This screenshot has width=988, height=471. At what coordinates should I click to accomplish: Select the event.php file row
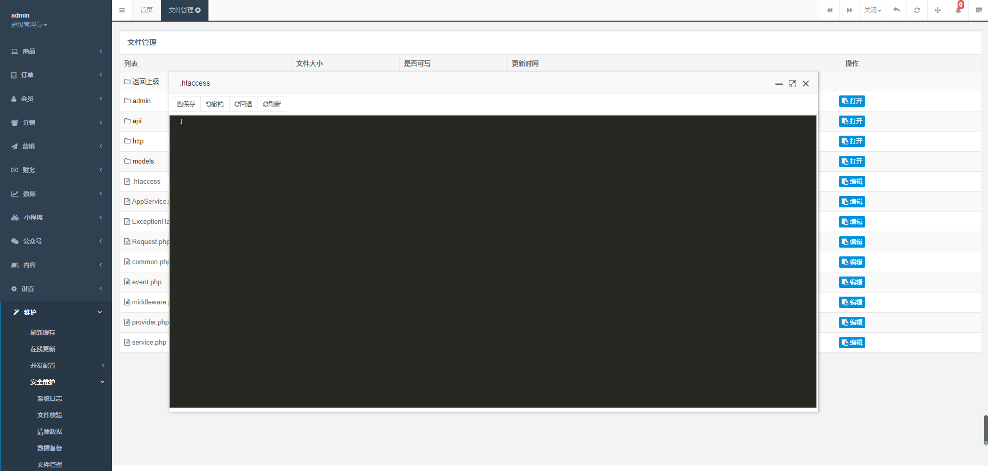(x=143, y=282)
